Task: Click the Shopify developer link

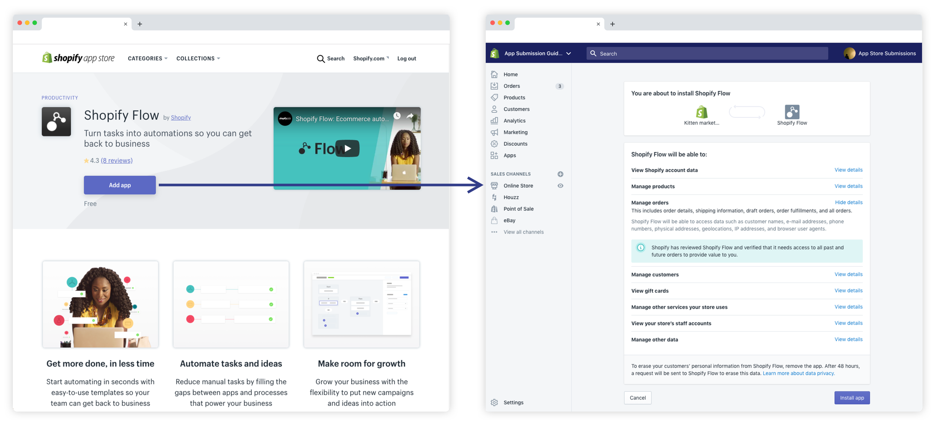Action: (x=181, y=117)
